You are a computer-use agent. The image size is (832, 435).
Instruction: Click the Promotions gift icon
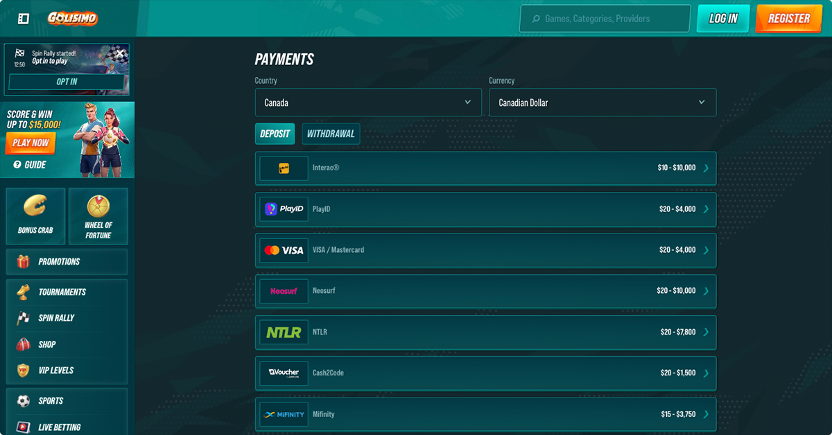coord(24,262)
